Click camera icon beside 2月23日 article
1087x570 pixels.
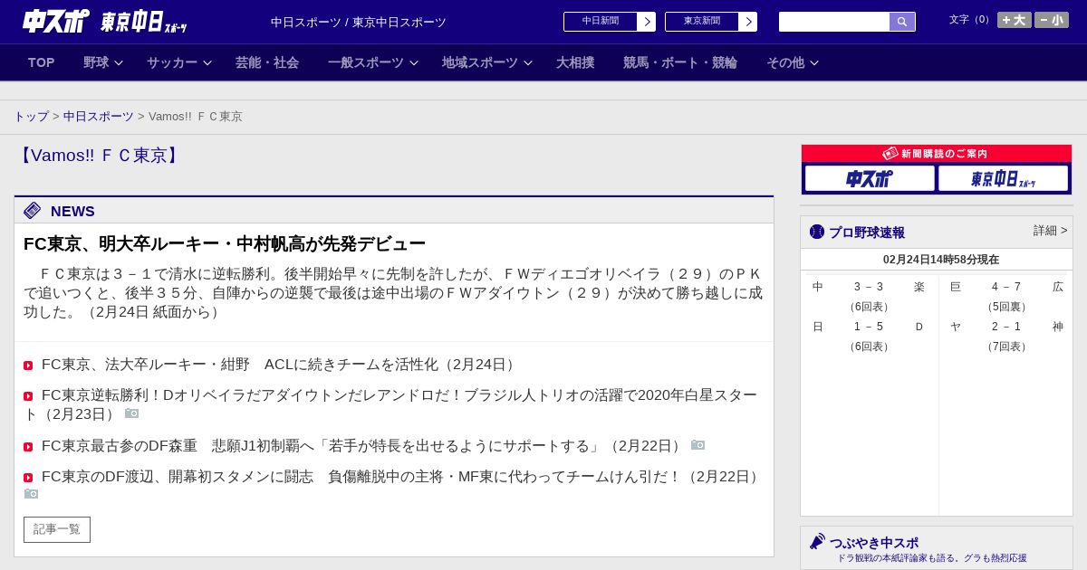(x=132, y=413)
